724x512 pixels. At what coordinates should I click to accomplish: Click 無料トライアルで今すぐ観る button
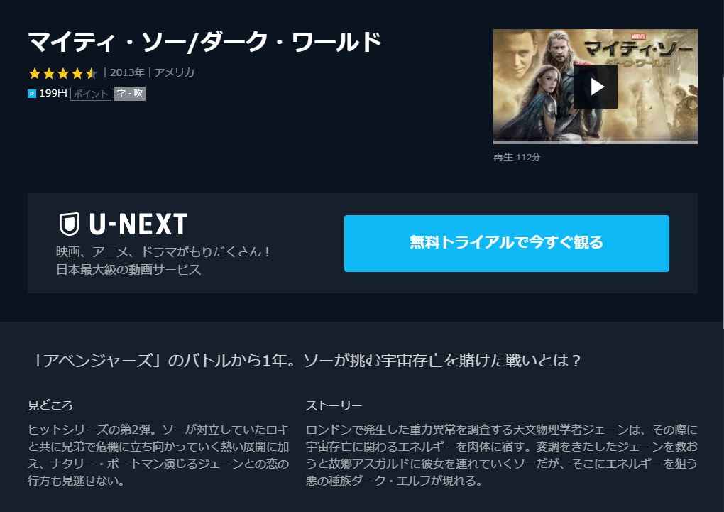(507, 243)
